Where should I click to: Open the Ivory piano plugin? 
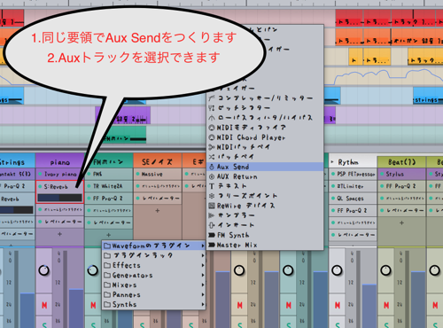click(x=60, y=174)
